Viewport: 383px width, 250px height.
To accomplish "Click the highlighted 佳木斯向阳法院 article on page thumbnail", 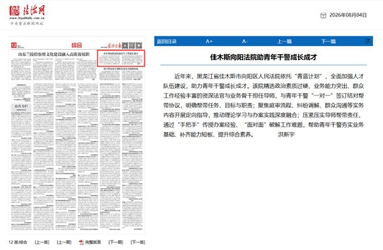I will [121, 58].
